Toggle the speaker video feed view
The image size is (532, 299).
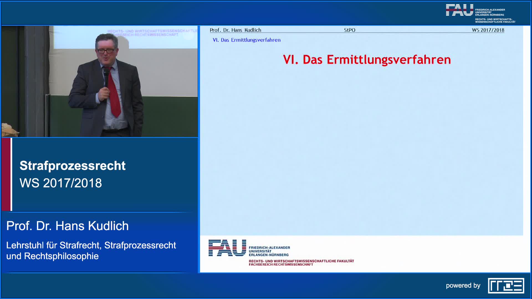99,80
